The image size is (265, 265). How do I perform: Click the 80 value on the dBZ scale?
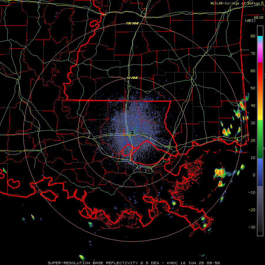click(x=253, y=36)
